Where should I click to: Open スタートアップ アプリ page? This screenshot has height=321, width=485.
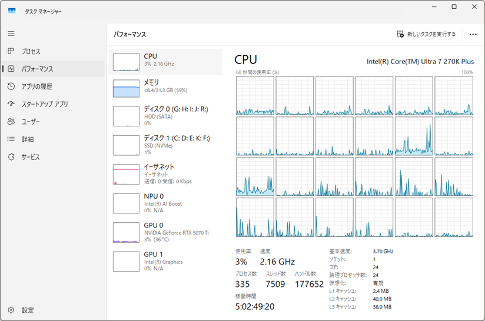(x=54, y=104)
